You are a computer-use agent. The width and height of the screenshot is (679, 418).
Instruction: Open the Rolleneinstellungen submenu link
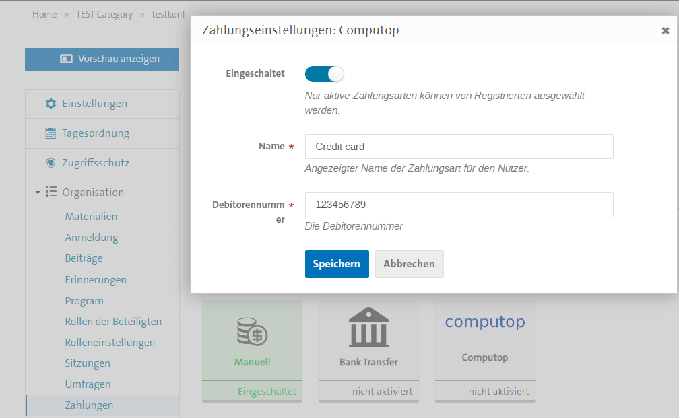[110, 342]
